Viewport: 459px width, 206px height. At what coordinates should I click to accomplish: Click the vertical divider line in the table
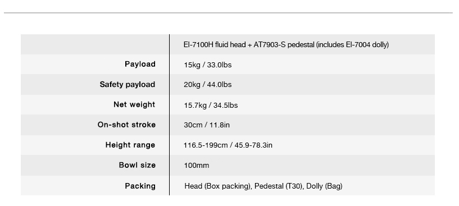click(169, 115)
